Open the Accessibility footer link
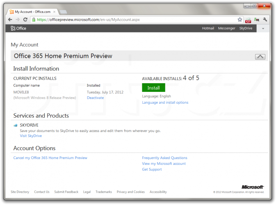The image size is (276, 205). point(158,192)
